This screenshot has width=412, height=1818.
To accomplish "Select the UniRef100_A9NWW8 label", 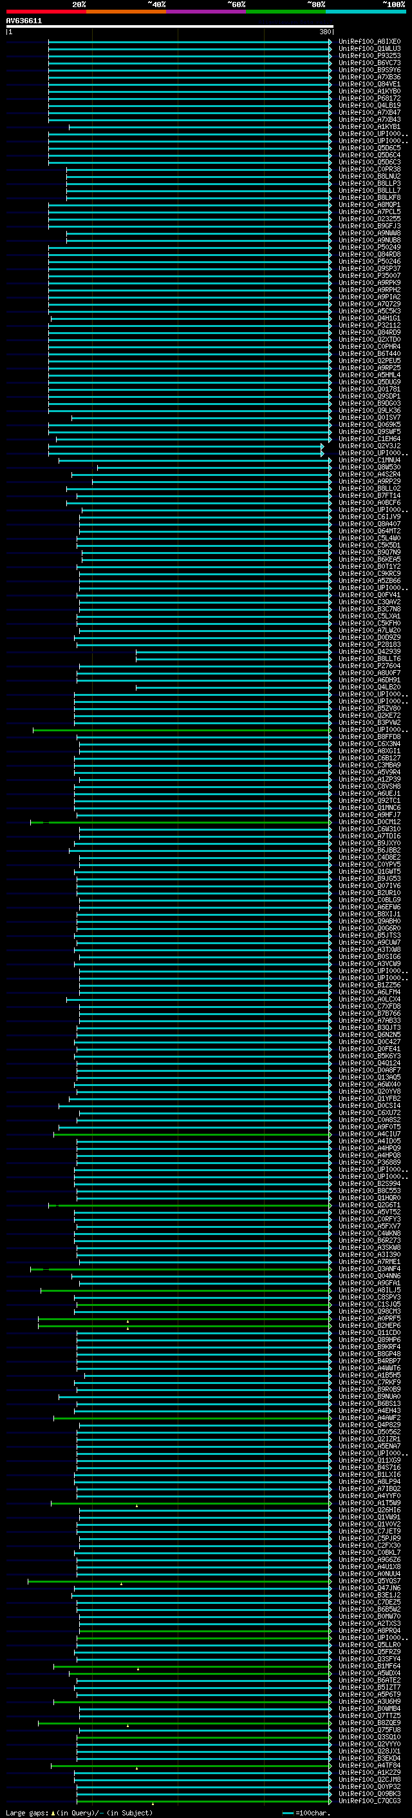I will click(369, 233).
